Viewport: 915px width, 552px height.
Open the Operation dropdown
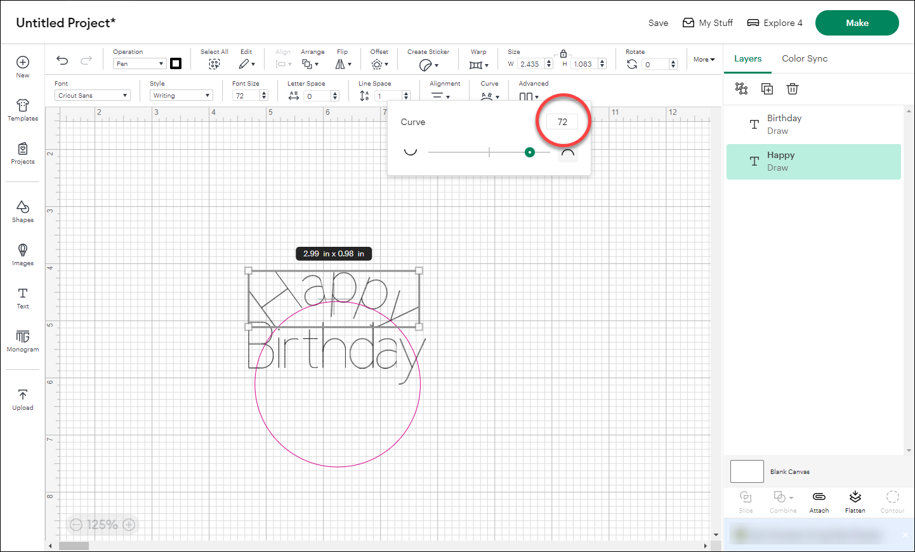(x=139, y=63)
